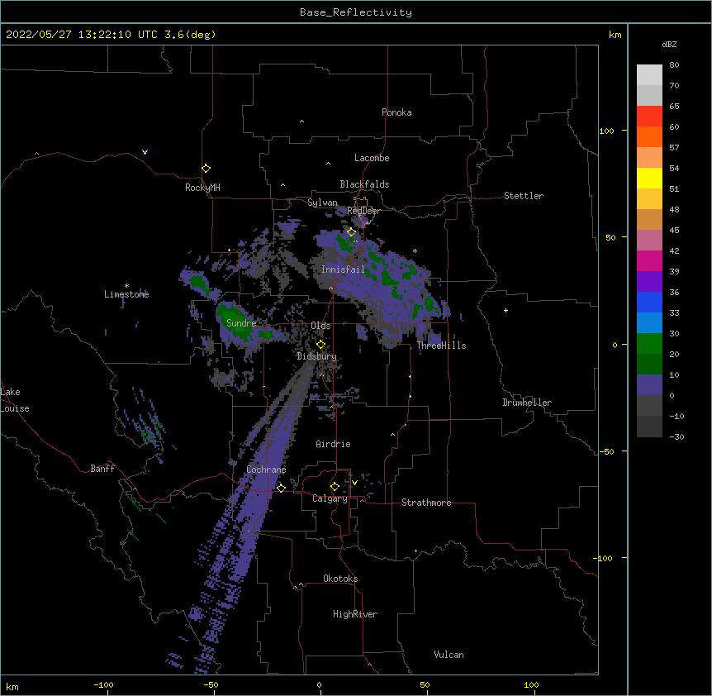Select the red 60-65 dBZ legend swatch
The height and width of the screenshot is (696, 712).
click(x=649, y=117)
